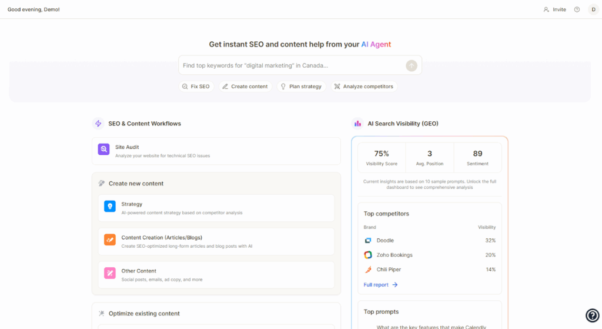Click the 89 Sentiment metric tile
This screenshot has width=602, height=329.
coord(477,158)
